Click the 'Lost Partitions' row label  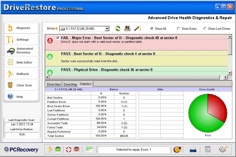[x=56, y=111]
